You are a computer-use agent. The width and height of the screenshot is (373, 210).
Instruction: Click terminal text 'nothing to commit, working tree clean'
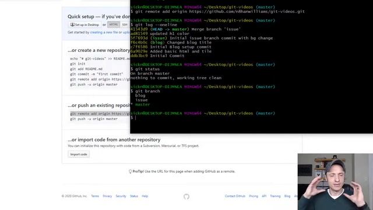tap(176, 78)
